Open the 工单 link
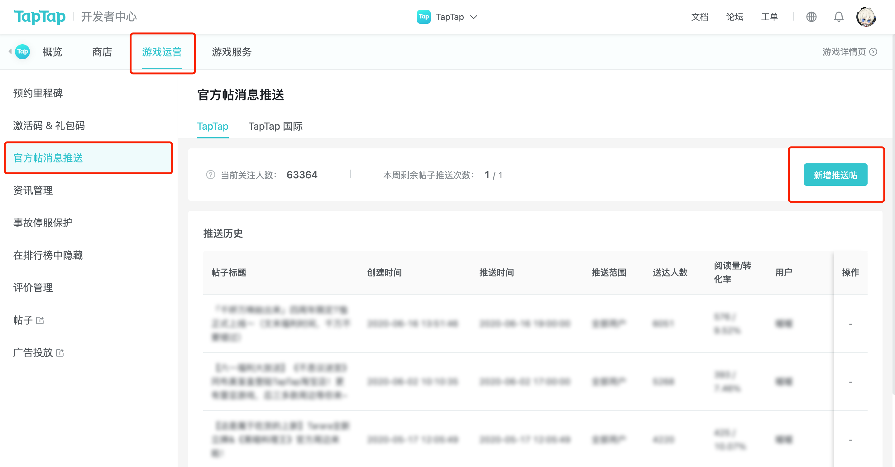895x467 pixels. 769,17
